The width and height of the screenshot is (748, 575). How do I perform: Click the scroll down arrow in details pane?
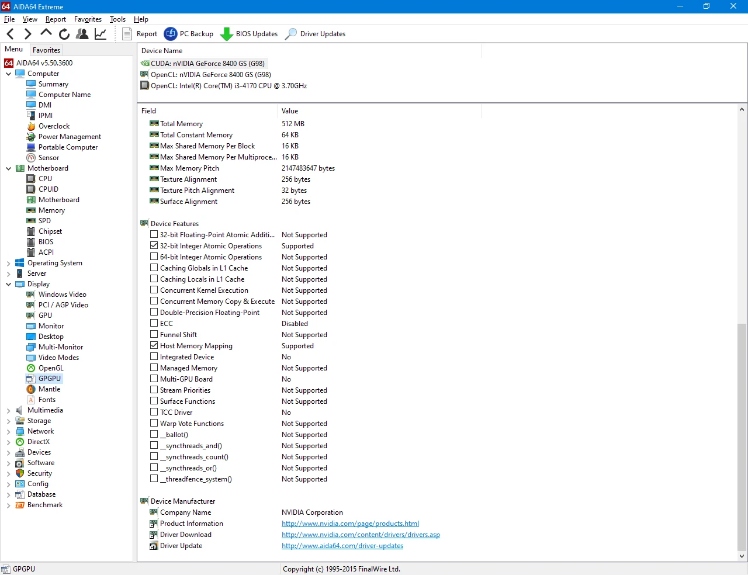[x=742, y=556]
